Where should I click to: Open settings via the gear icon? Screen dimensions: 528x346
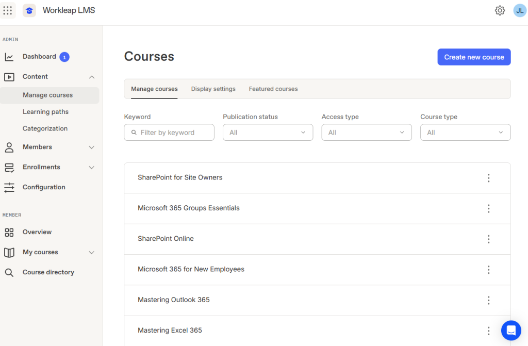[x=500, y=10]
